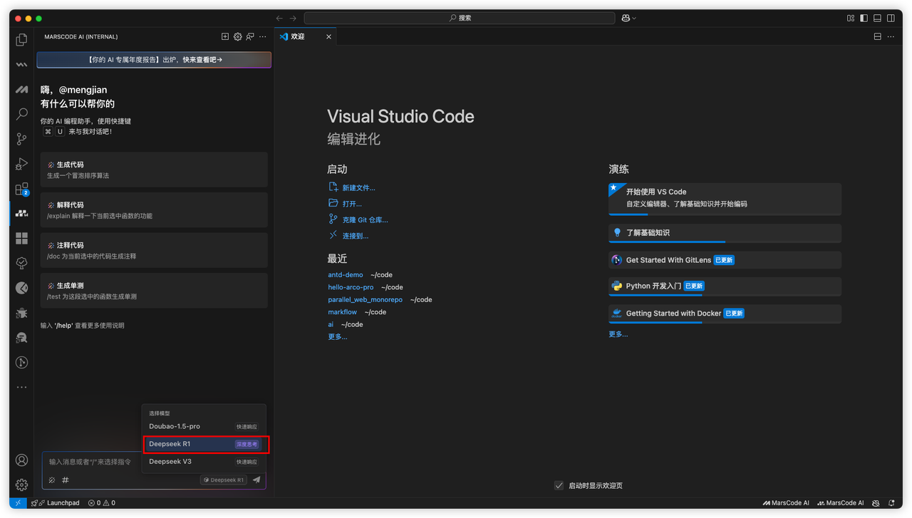Open the Accounts icon in activity bar
The height and width of the screenshot is (518, 912).
pyautogui.click(x=21, y=460)
